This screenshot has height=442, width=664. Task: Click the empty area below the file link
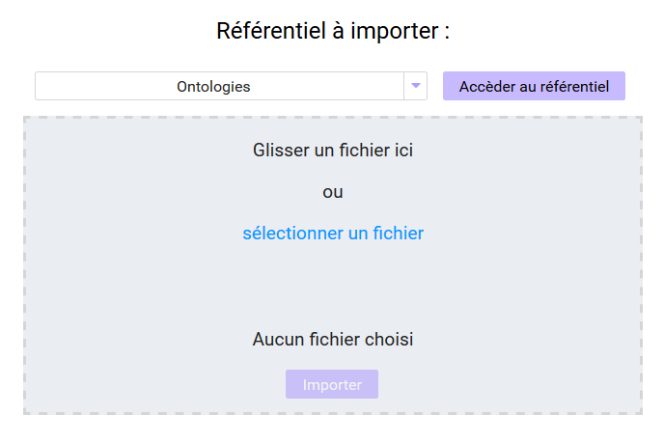click(x=333, y=286)
